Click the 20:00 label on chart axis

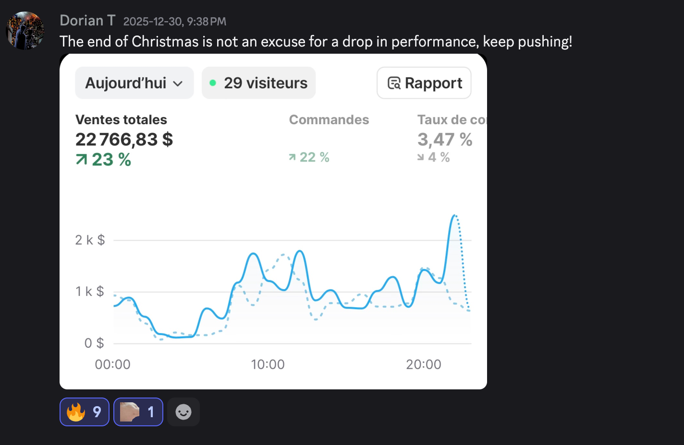pos(423,364)
